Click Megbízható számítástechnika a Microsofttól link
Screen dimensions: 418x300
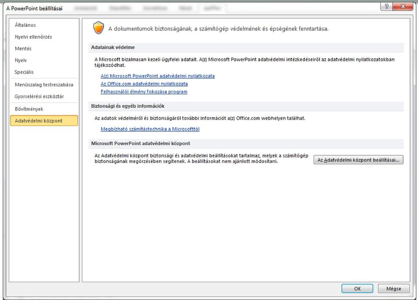click(x=150, y=129)
